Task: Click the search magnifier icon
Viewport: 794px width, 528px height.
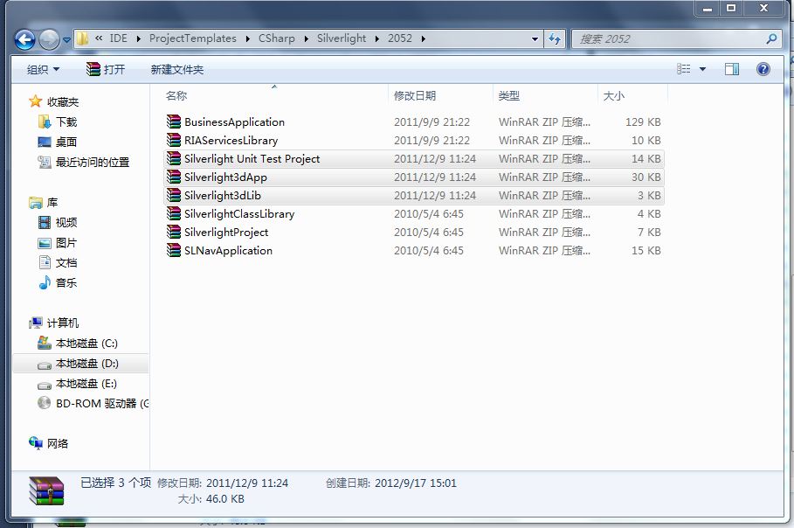Action: coord(771,39)
